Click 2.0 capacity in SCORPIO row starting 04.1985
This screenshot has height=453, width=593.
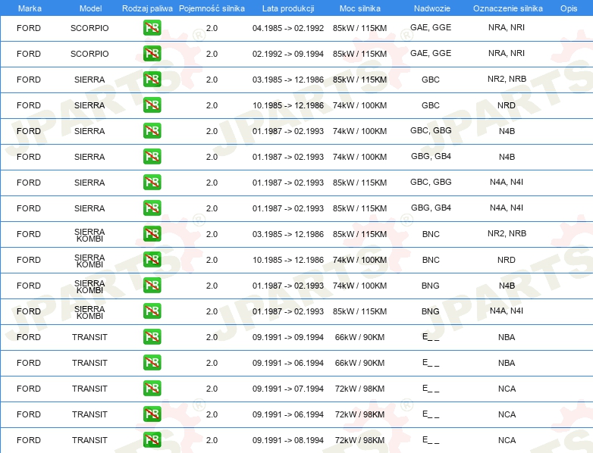212,28
